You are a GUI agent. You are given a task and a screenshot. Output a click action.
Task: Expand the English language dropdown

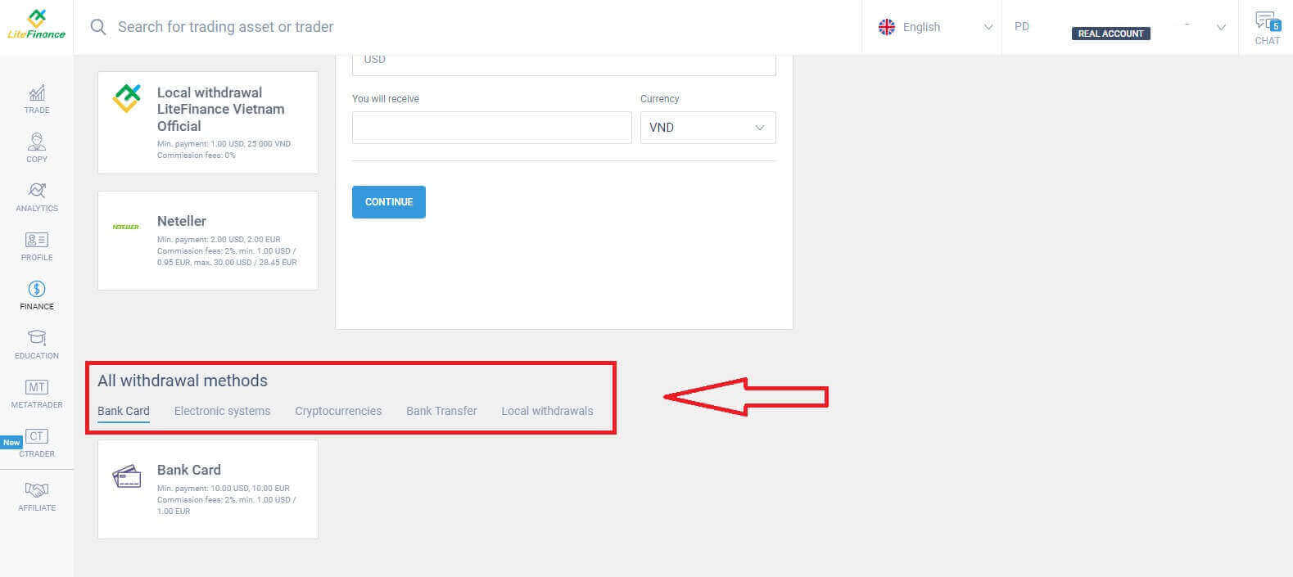(934, 27)
